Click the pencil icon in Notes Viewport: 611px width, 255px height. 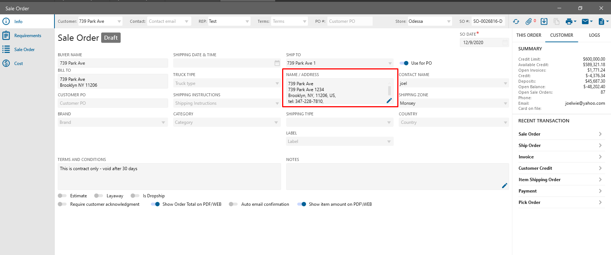[x=504, y=186]
